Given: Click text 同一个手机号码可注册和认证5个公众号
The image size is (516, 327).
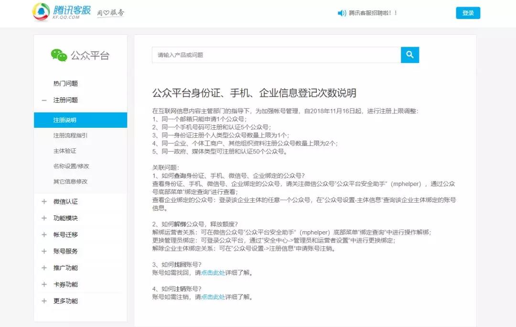Looking at the screenshot, I should (x=216, y=127).
